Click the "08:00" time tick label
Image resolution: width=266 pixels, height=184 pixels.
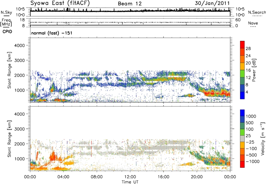click(97, 177)
